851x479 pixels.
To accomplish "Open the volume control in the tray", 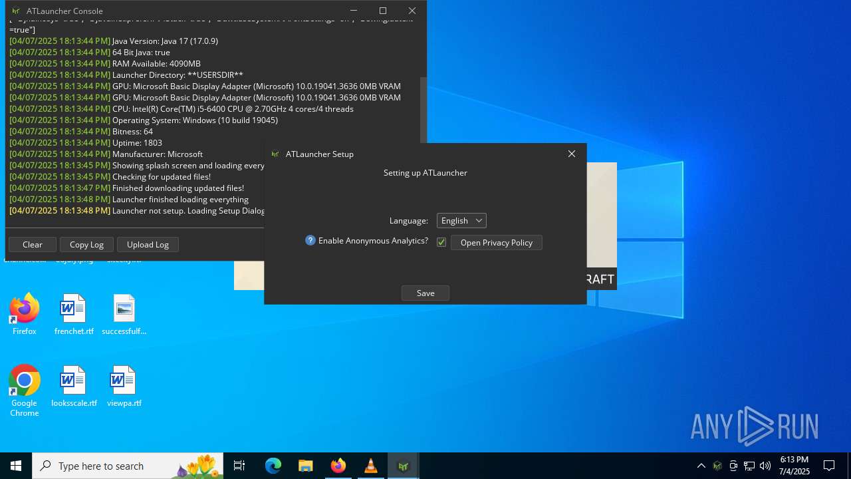I will click(x=765, y=466).
